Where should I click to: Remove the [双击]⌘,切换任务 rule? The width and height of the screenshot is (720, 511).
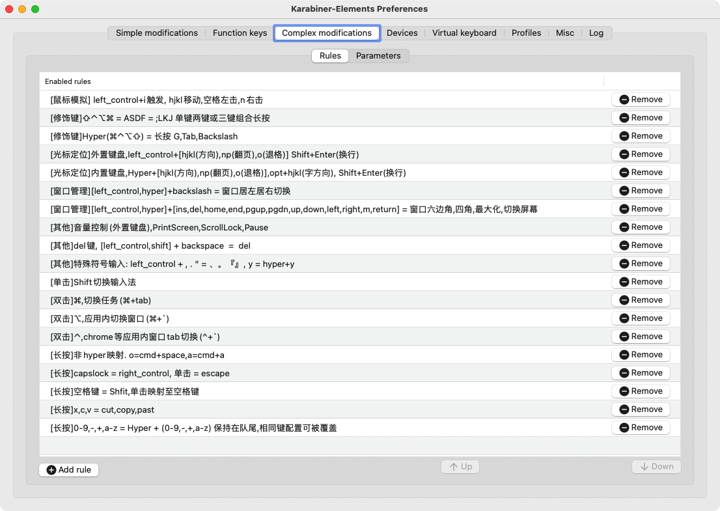[641, 300]
